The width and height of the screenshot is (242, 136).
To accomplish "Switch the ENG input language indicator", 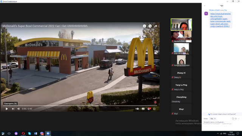I will click(225, 133).
